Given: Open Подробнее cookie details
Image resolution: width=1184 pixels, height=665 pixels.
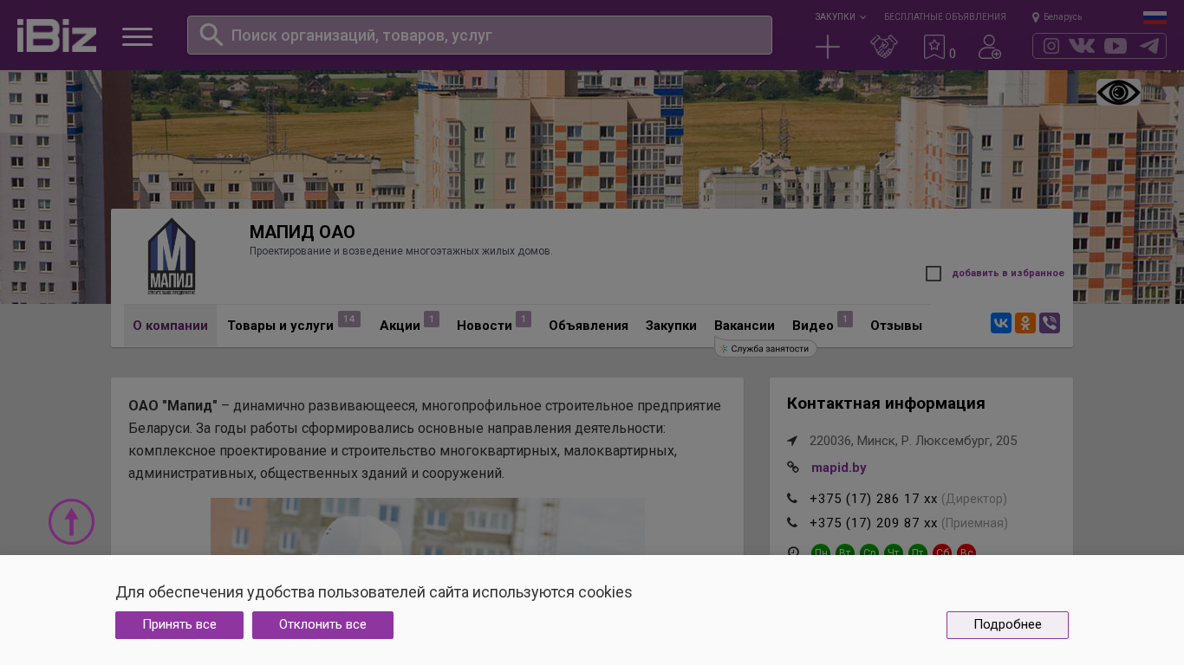Looking at the screenshot, I should [1007, 625].
